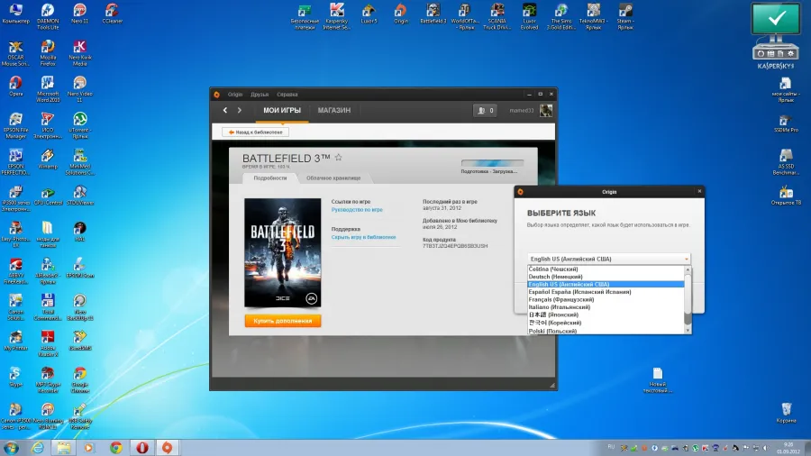The image size is (811, 456).
Task: Select Français in the language list
Action: tap(606, 299)
